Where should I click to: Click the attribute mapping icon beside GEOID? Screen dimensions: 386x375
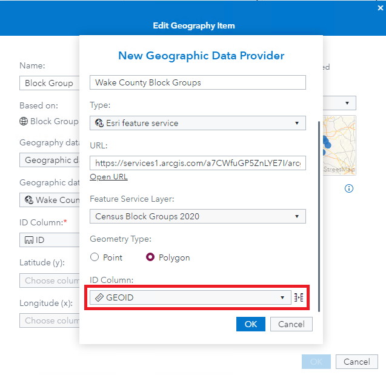click(298, 297)
